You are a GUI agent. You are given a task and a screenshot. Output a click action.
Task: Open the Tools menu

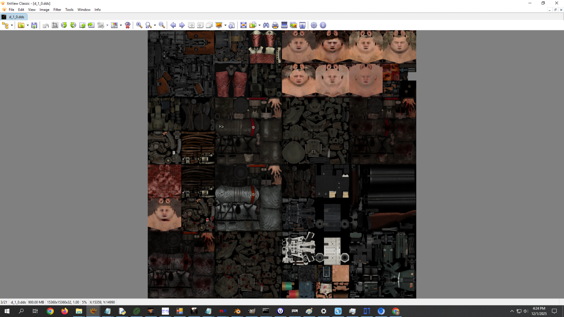click(x=69, y=10)
